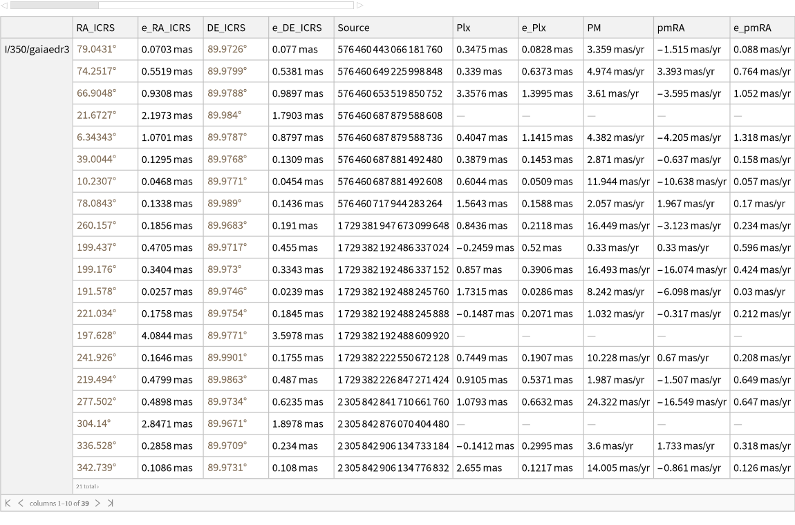Select the I/350/gaiaedr3 row header
The width and height of the screenshot is (795, 525).
36,50
